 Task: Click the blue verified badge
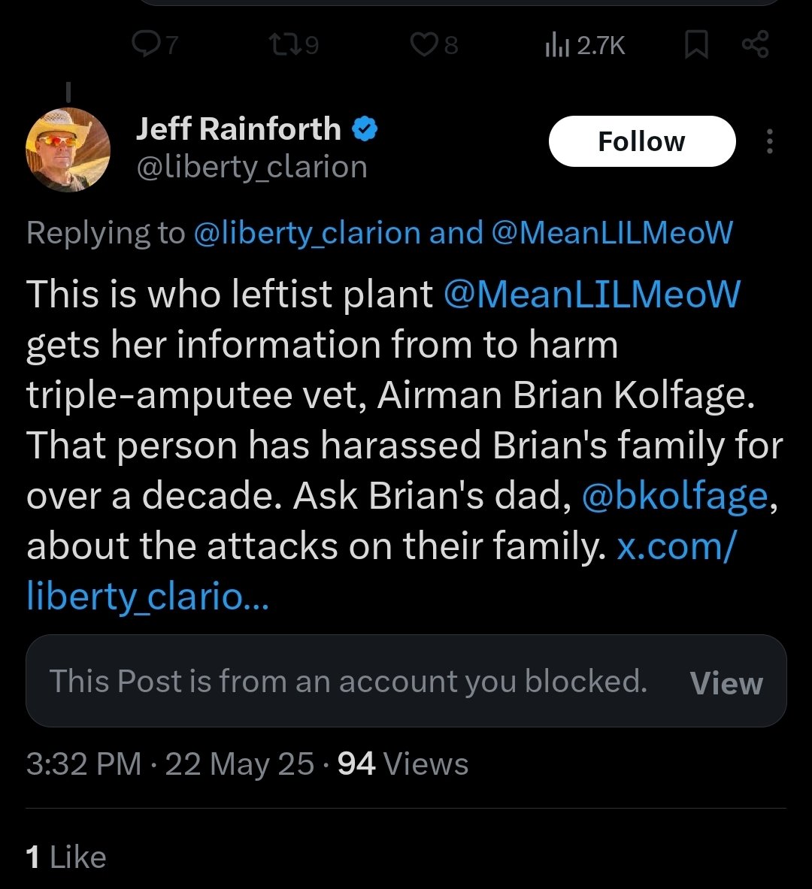click(x=365, y=130)
